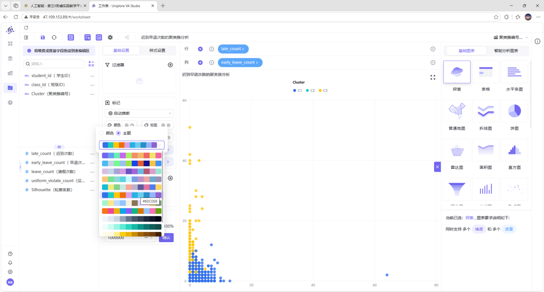Click the share icon in the toolbar
This screenshot has height=292, width=544.
click(127, 37)
